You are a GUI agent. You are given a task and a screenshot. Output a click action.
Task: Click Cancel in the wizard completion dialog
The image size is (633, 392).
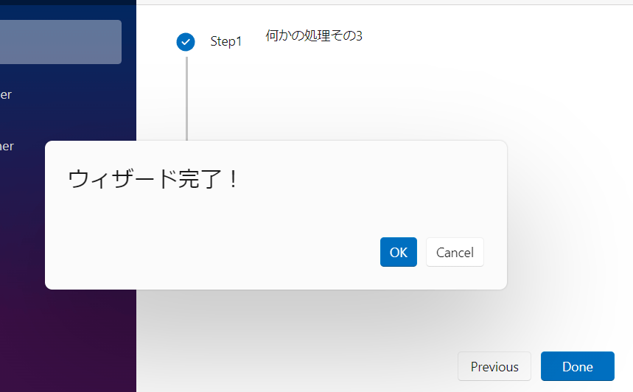click(x=455, y=252)
